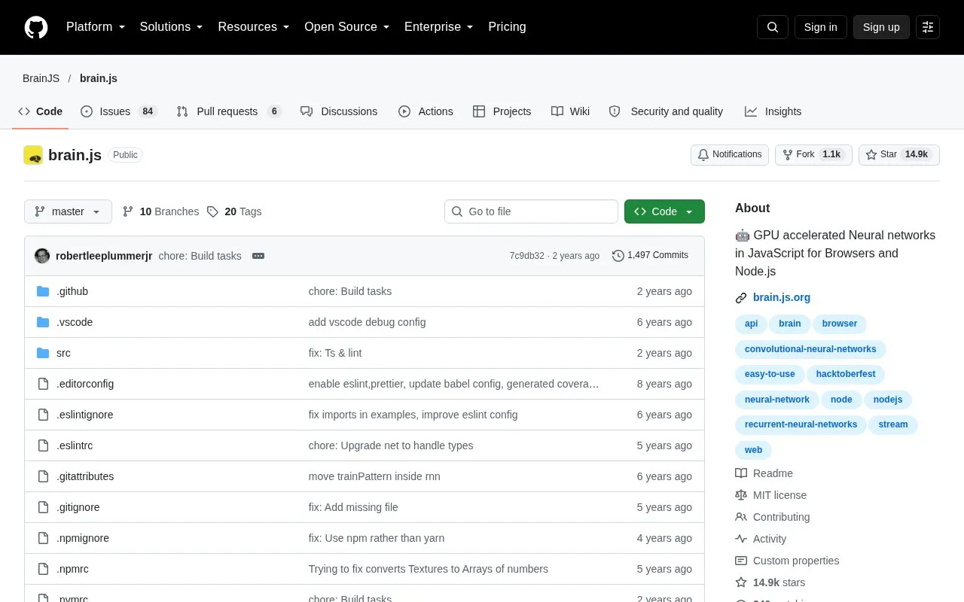
Task: Open the .editorconfig file
Action: point(85,384)
